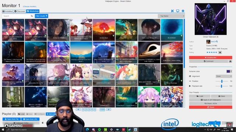The image size is (236, 132).
Task: Select the blue circle wallpaper thumbnail
Action: coord(172,30)
